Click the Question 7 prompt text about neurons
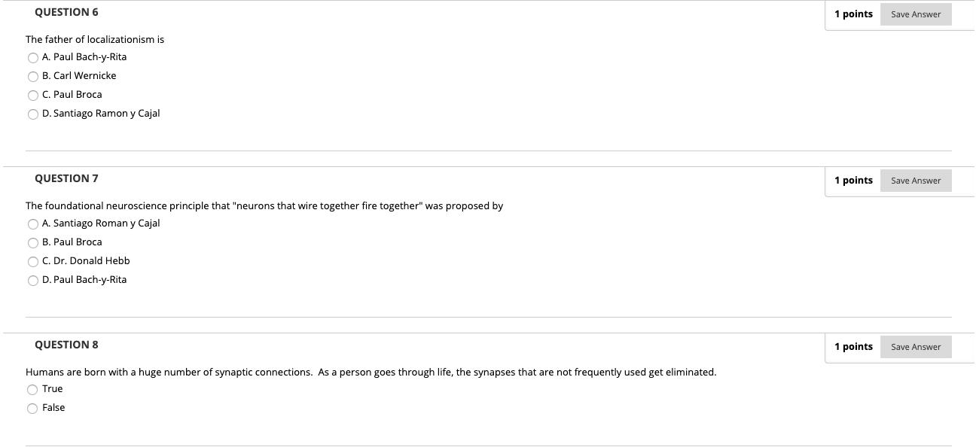The height and width of the screenshot is (447, 979). tap(264, 206)
